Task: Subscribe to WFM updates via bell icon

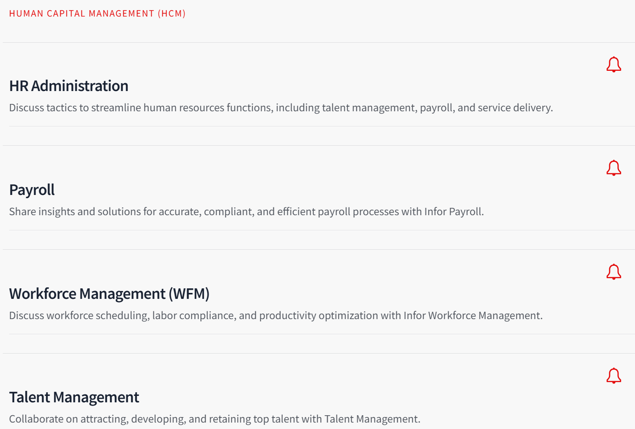Action: point(613,272)
